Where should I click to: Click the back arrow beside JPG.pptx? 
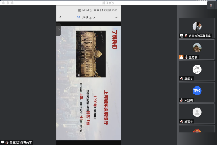click(60, 17)
